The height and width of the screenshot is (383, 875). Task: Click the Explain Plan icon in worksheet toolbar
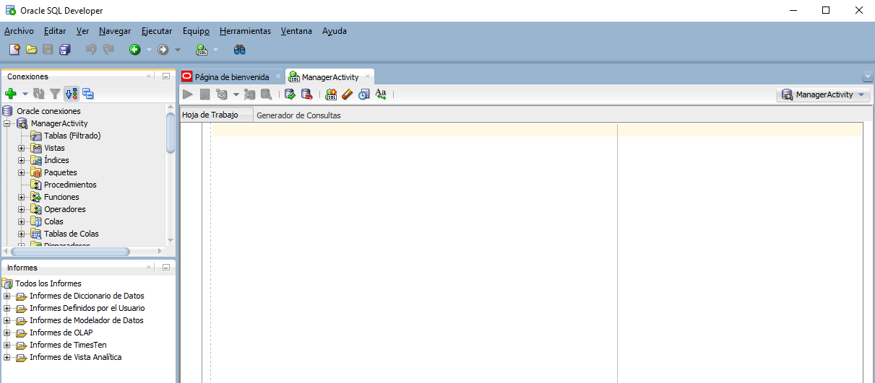221,94
